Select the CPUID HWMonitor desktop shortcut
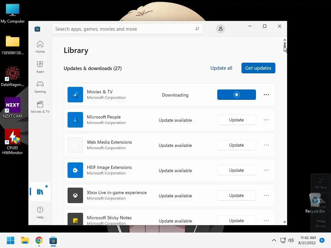The height and width of the screenshot is (248, 331). click(x=13, y=142)
